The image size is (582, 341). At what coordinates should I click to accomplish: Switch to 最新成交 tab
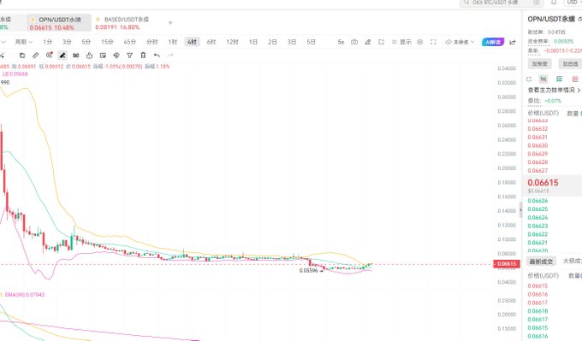541,262
